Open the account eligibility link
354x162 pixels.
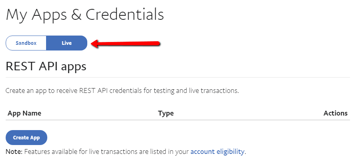217,152
